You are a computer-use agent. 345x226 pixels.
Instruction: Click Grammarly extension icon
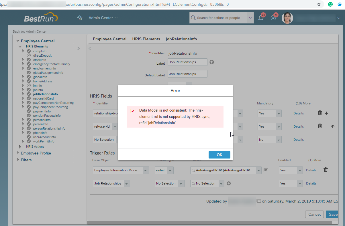tap(330, 4)
